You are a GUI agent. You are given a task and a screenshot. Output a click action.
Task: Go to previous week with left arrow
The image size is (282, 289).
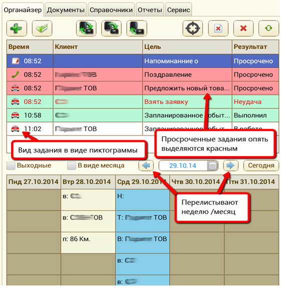click(146, 165)
